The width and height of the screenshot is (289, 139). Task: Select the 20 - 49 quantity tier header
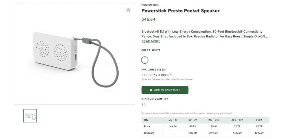(x=174, y=120)
